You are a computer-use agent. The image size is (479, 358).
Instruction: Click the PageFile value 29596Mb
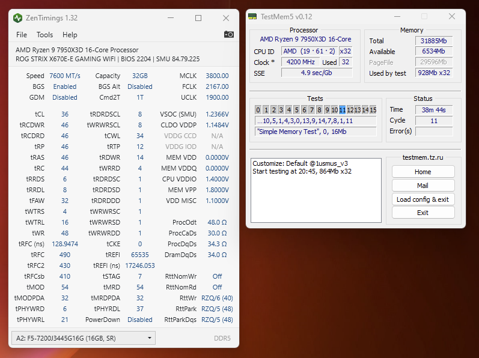point(434,62)
